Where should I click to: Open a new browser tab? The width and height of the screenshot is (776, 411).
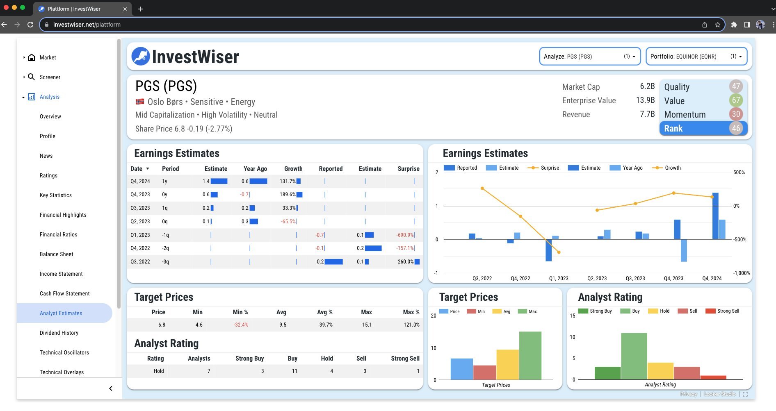click(141, 9)
